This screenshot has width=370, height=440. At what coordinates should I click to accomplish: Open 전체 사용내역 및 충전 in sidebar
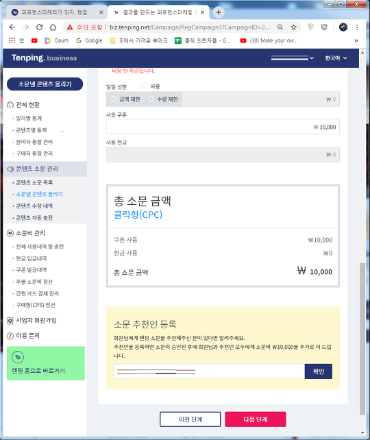40,247
